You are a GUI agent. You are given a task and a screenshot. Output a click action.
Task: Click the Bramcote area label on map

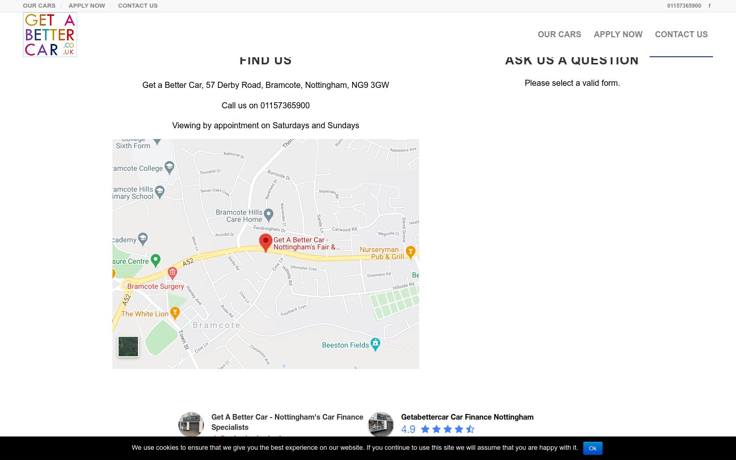coord(217,325)
